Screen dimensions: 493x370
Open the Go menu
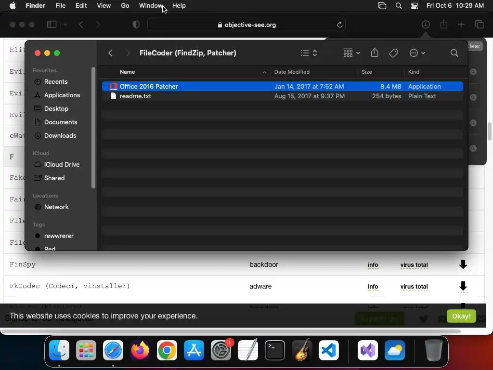[125, 6]
